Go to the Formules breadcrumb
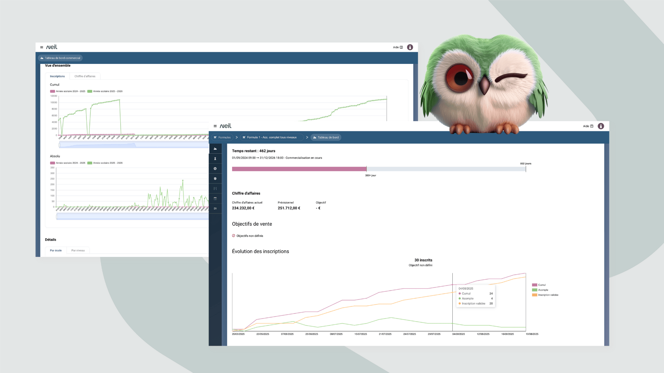This screenshot has height=373, width=664. tap(222, 137)
